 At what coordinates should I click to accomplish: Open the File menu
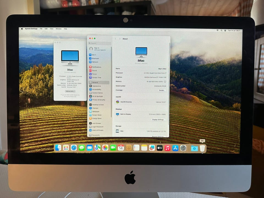41,29
